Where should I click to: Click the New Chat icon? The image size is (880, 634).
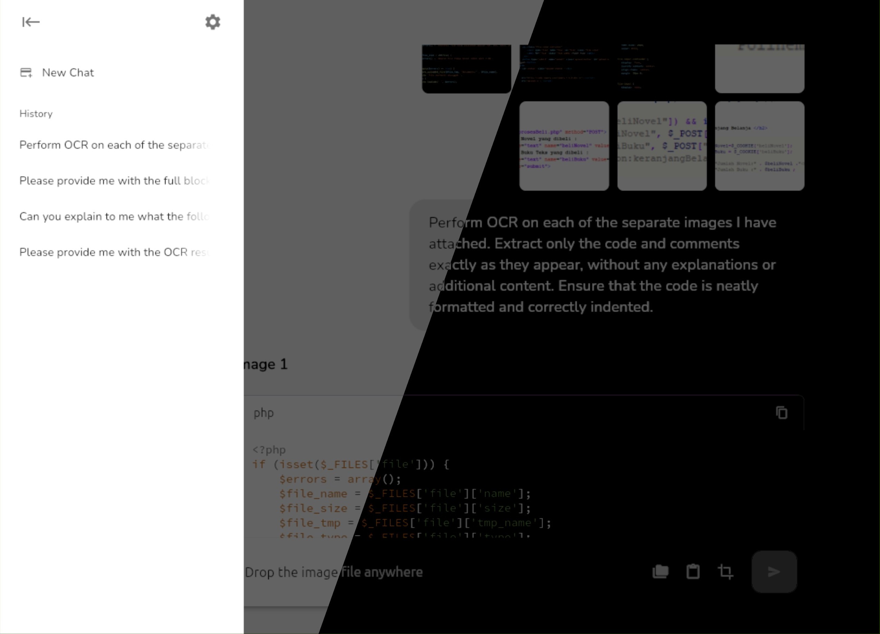click(26, 72)
